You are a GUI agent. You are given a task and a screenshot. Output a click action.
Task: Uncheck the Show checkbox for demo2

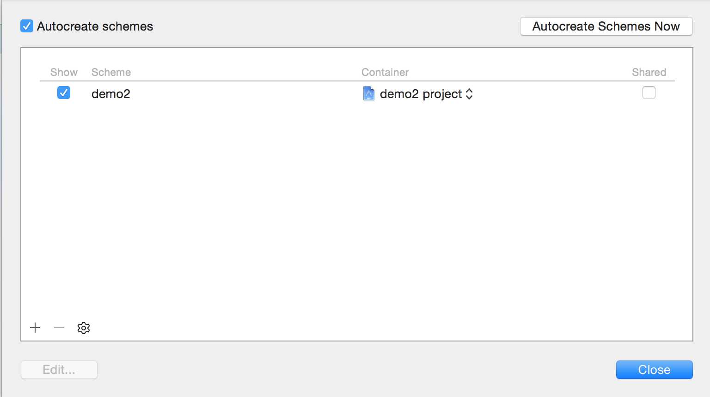point(64,93)
